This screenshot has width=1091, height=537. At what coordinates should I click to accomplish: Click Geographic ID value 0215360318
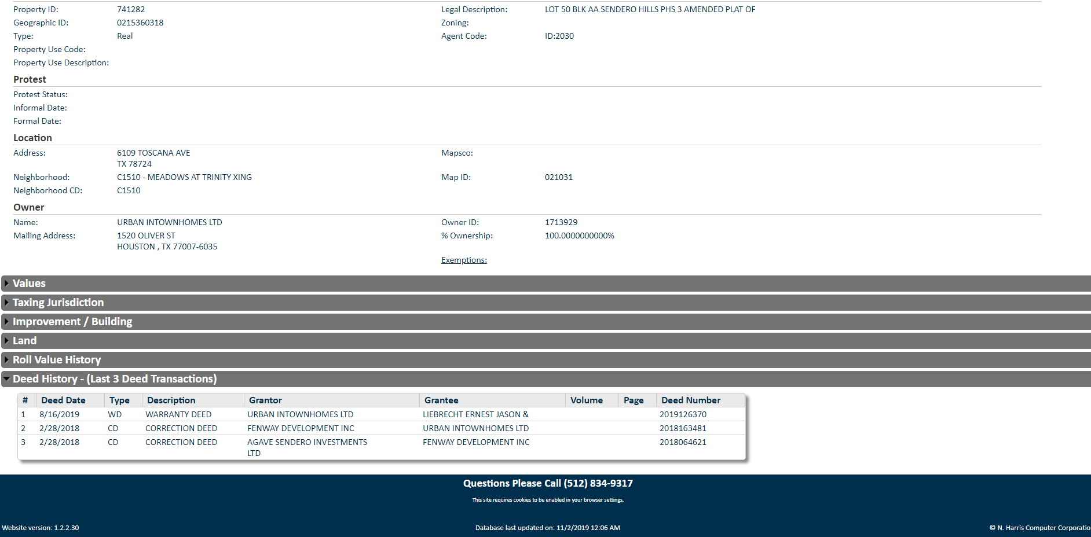click(140, 23)
